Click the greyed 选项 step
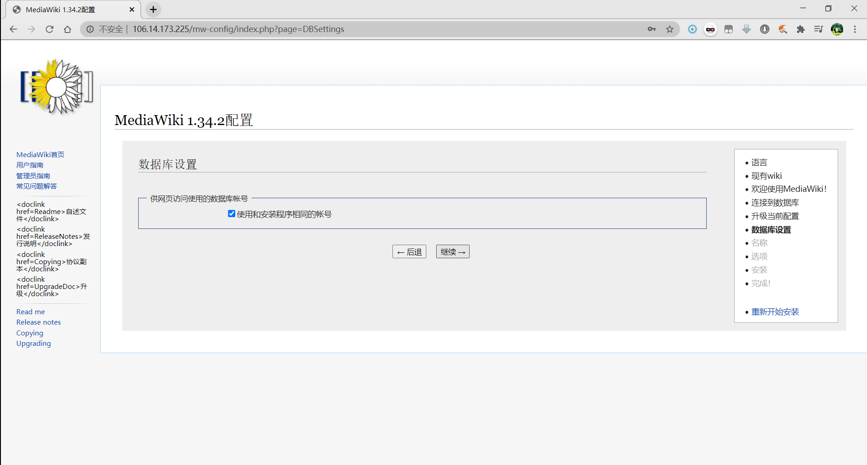Image resolution: width=867 pixels, height=465 pixels. pyautogui.click(x=759, y=256)
